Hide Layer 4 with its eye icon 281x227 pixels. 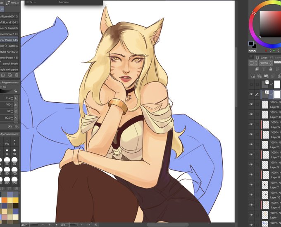[251, 205]
